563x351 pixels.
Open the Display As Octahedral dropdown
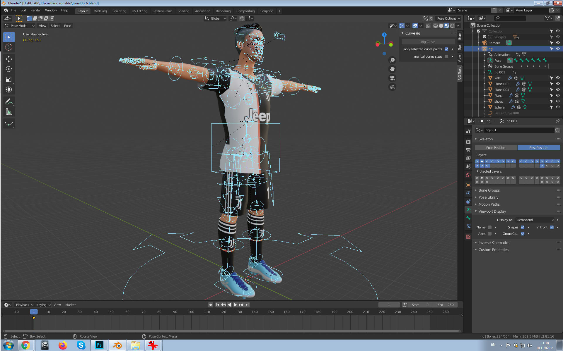[535, 220]
